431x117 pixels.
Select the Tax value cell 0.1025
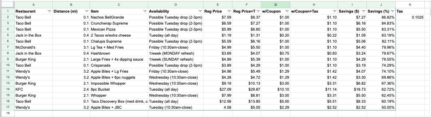(410, 17)
